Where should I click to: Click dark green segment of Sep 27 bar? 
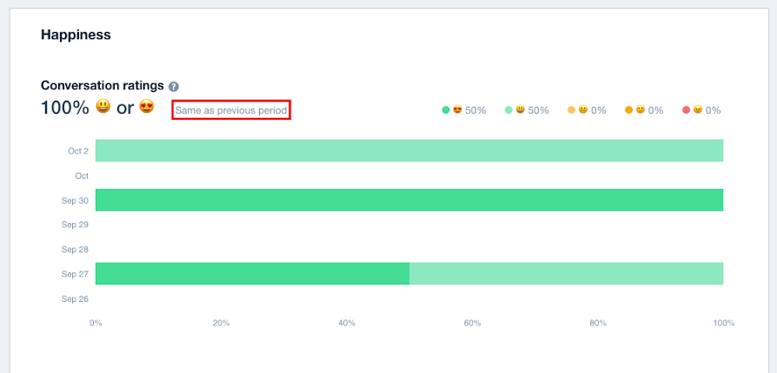[252, 273]
